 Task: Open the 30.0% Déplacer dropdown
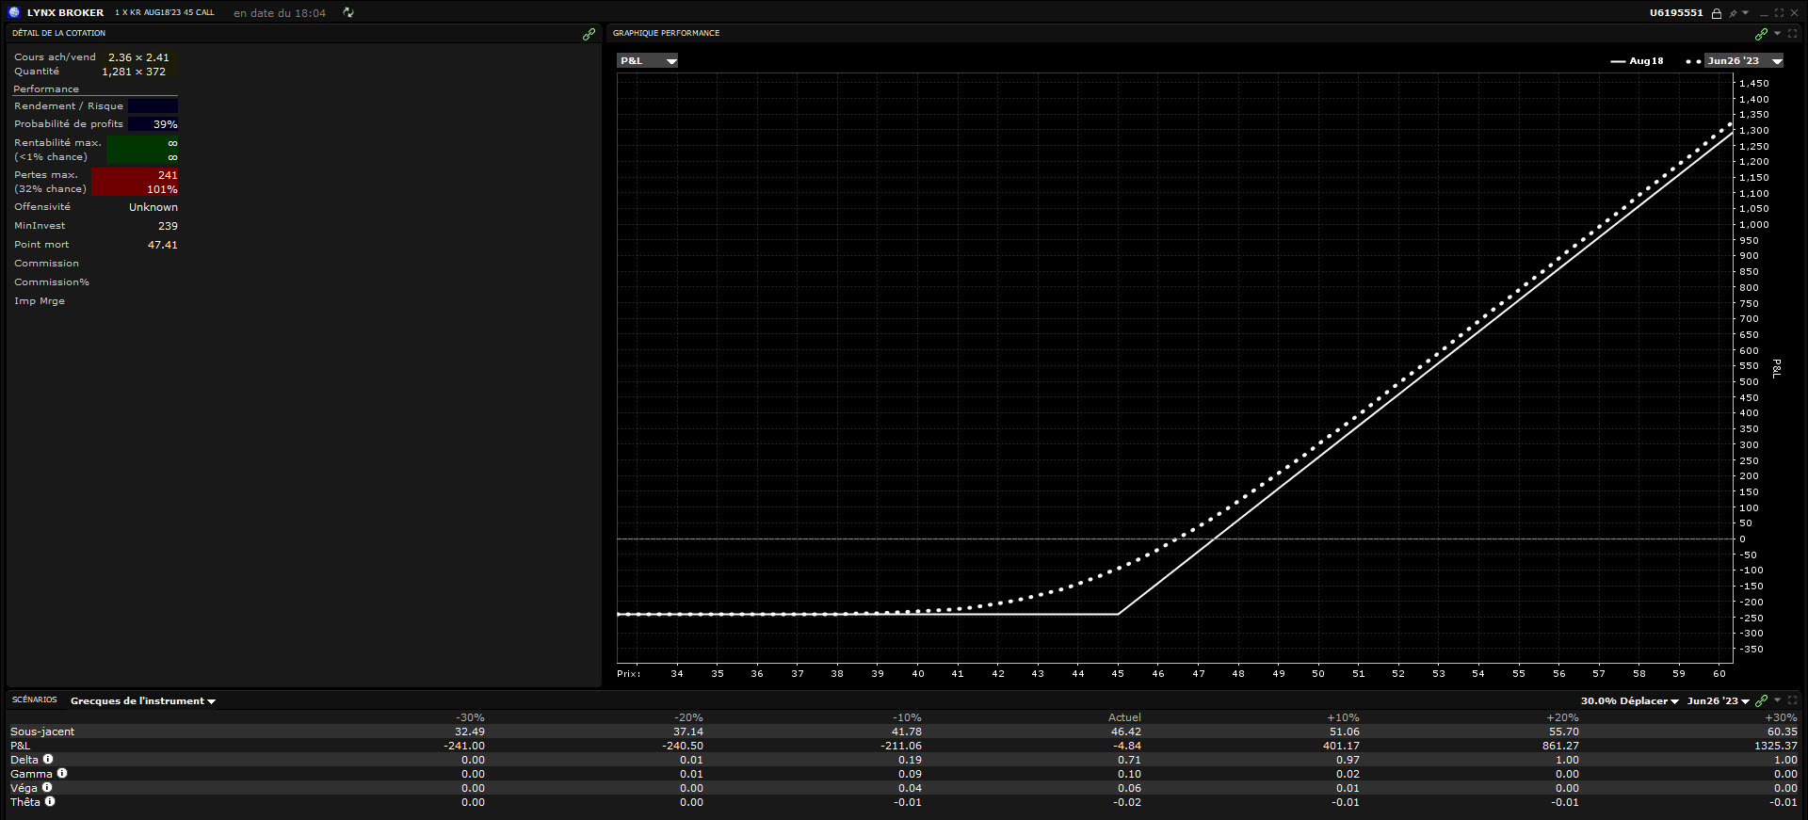pos(1629,701)
